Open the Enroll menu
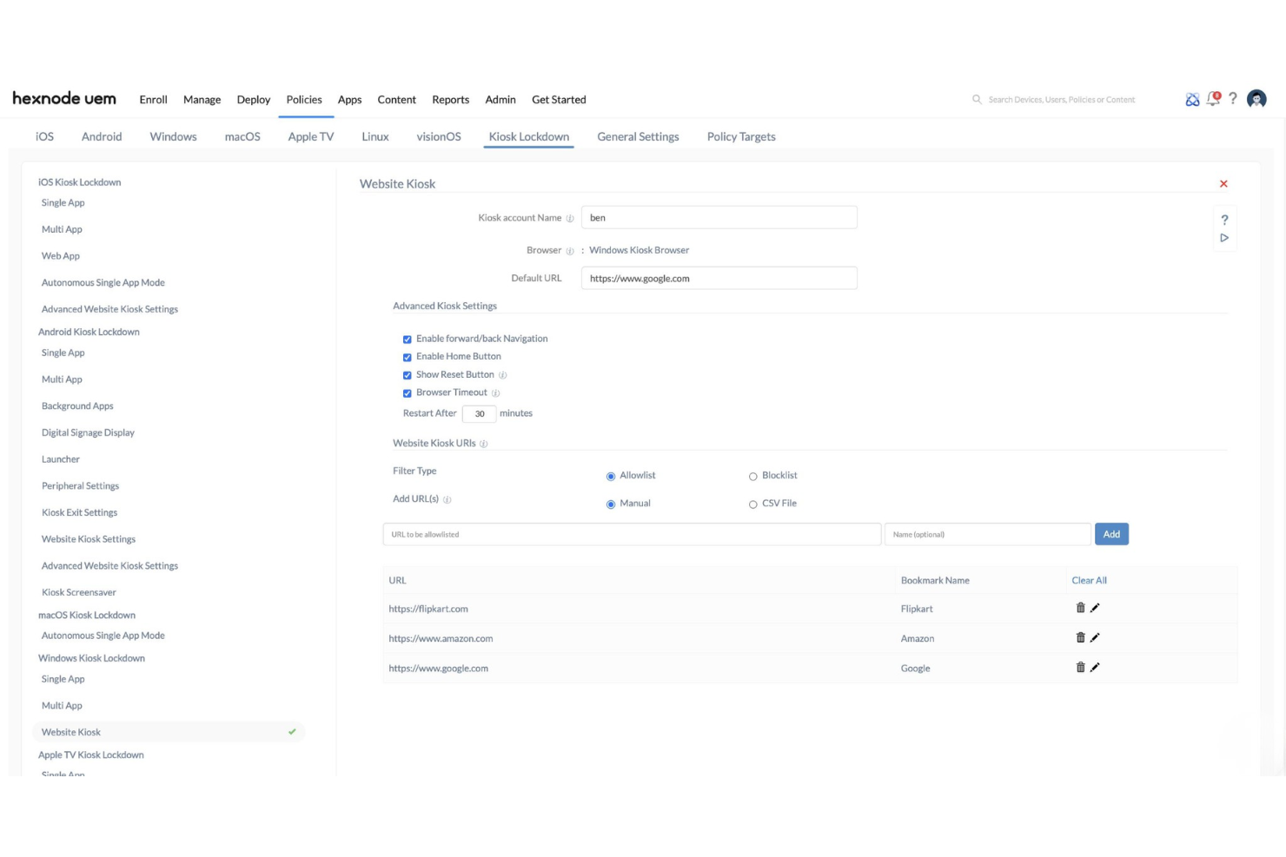This screenshot has height=857, width=1286. (153, 100)
